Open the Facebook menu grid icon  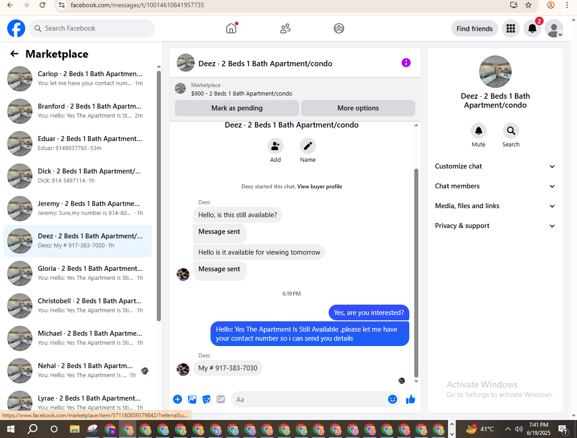511,28
